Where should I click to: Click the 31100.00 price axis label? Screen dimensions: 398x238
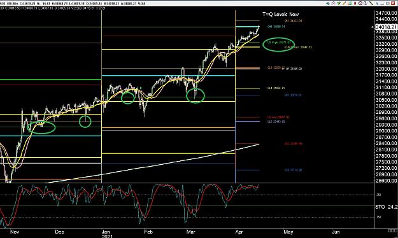[x=387, y=87]
